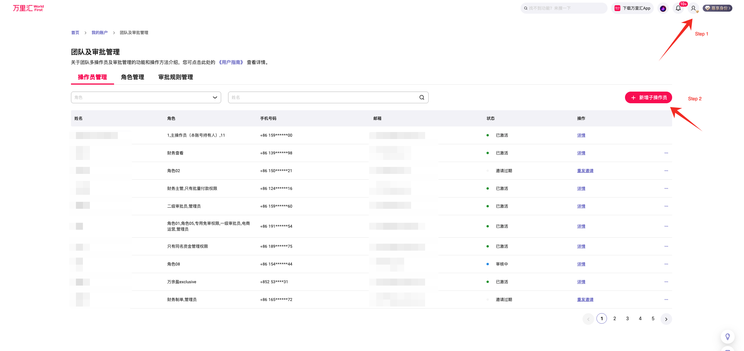Click role text 万余盈exclusive
The height and width of the screenshot is (351, 744).
coord(182,282)
